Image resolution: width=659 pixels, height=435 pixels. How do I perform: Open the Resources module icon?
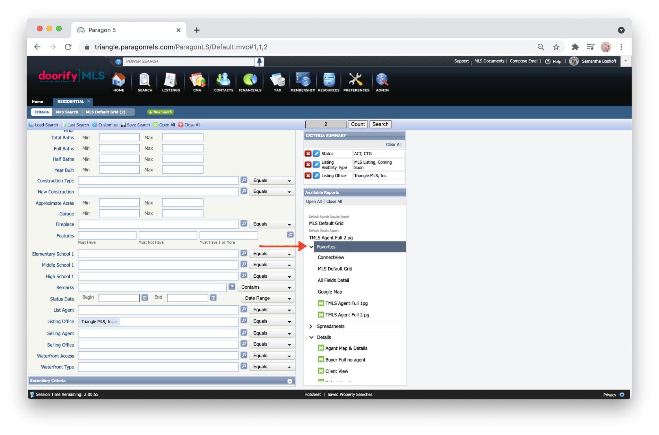pos(329,82)
